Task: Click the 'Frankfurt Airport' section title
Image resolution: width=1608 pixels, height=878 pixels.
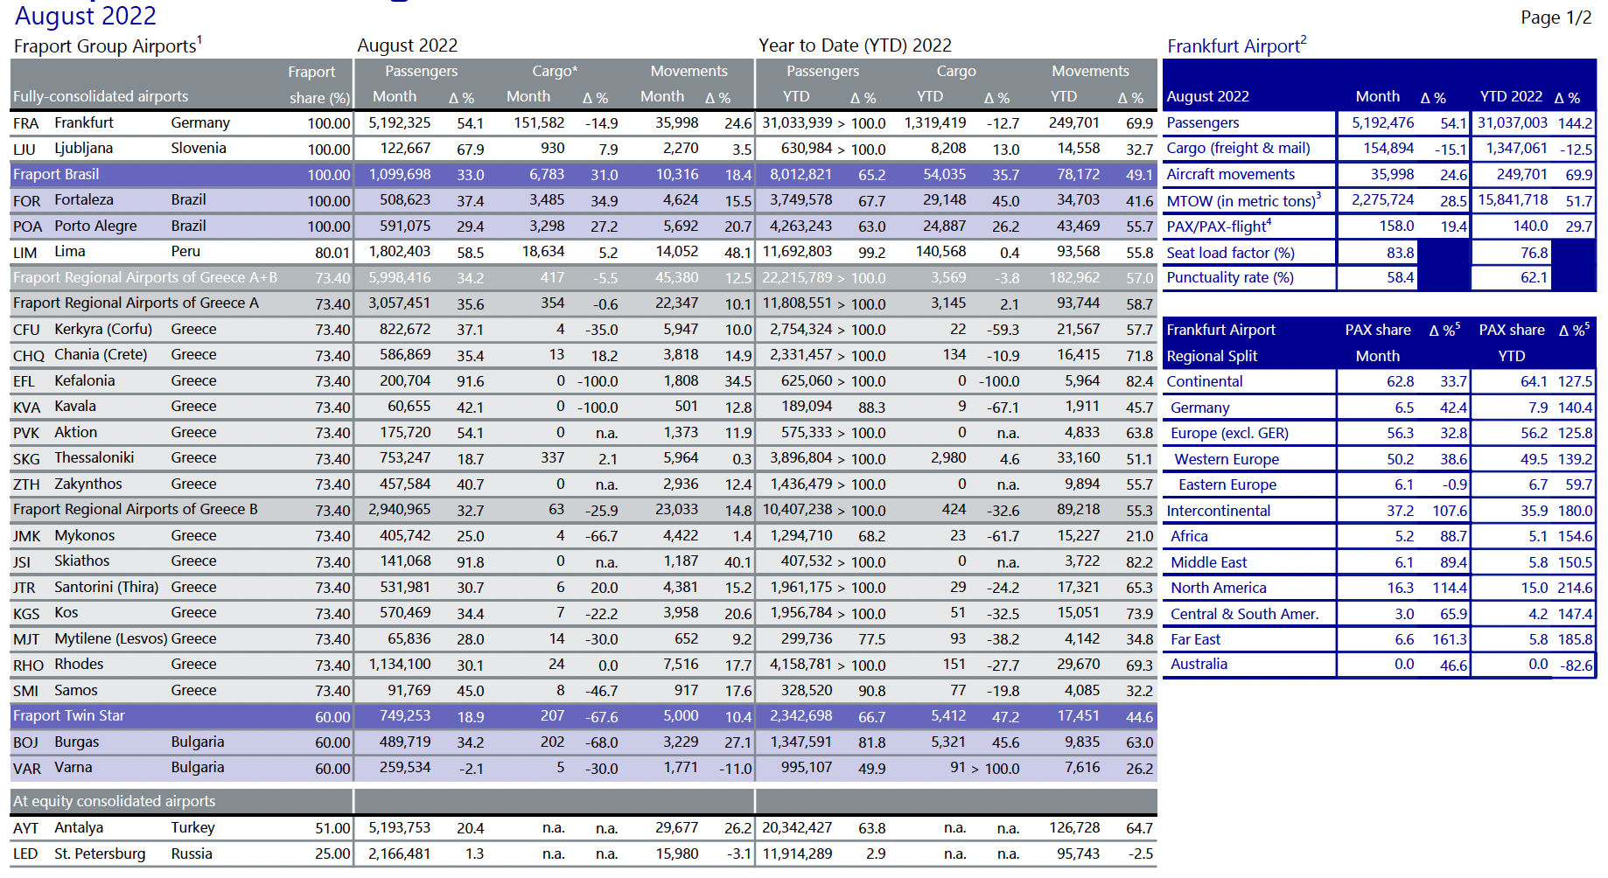Action: coord(1235,46)
